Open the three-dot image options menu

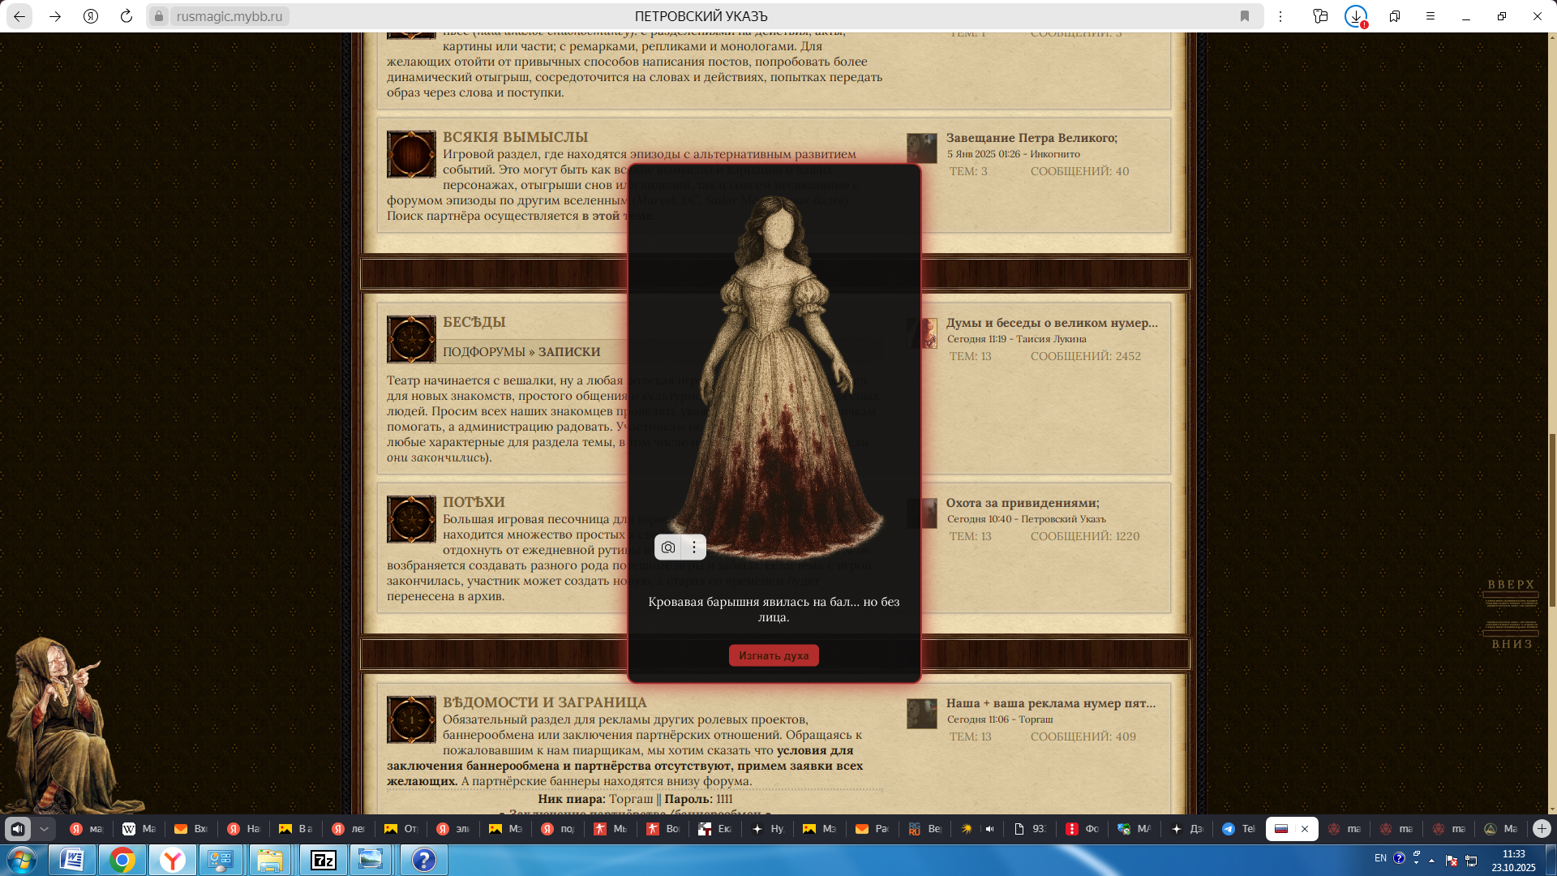coord(694,547)
